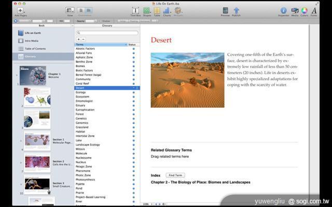Open the Desert row status popup
332x207 pixels.
pyautogui.click(x=137, y=88)
